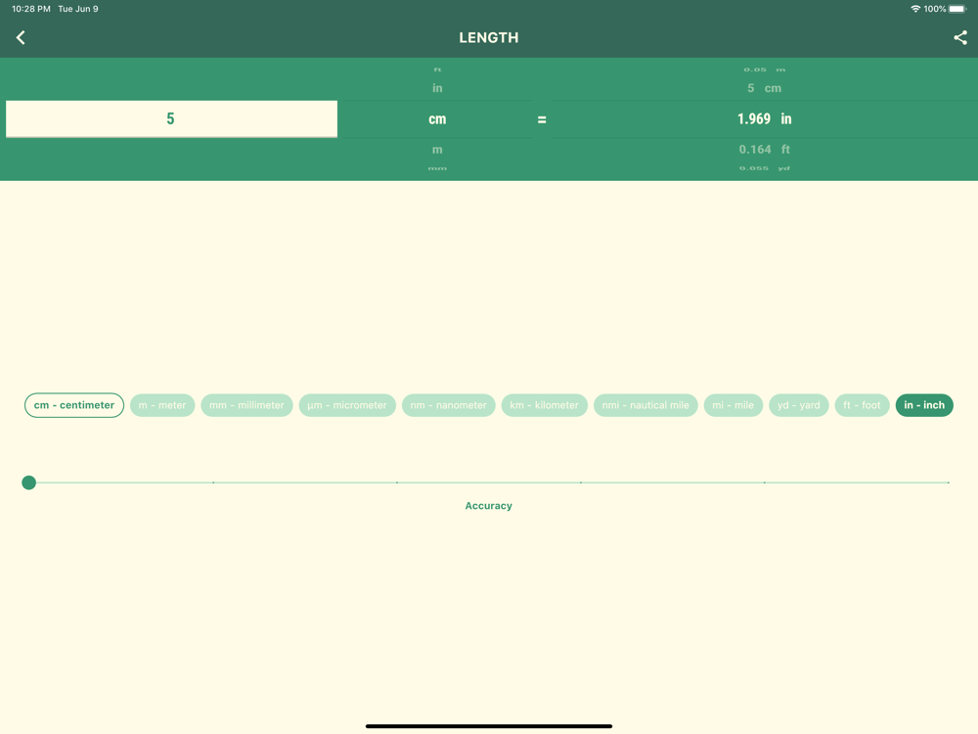Image resolution: width=978 pixels, height=734 pixels.
Task: Tap the '1.969 in' result
Action: pos(764,118)
